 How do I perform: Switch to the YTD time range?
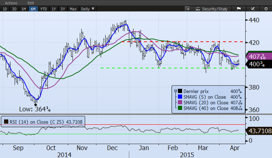click(x=43, y=8)
